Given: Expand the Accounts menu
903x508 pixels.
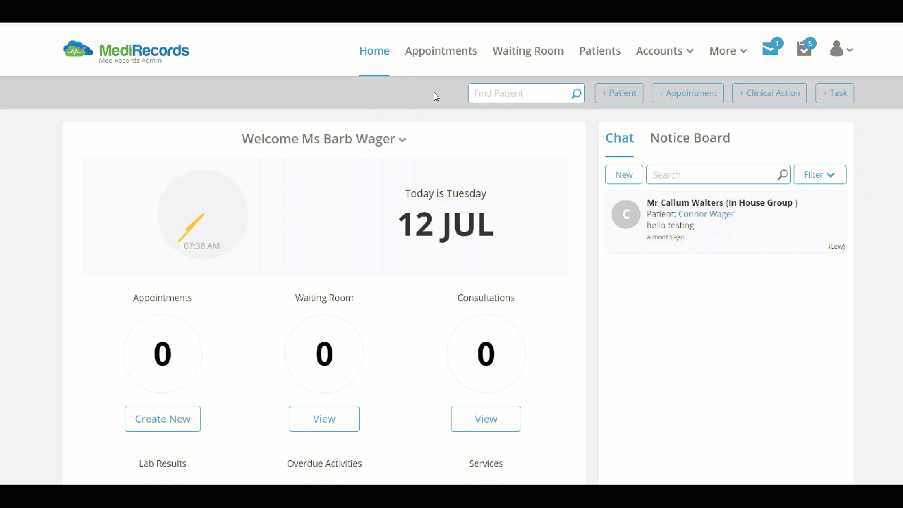Looking at the screenshot, I should (x=665, y=51).
